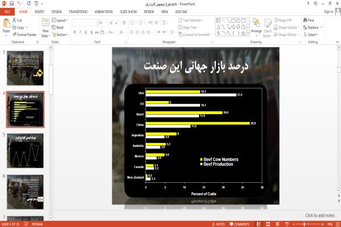Viewport: 341px width, 227px height.
Task: Click zoom out minus button
Action: 294,224
